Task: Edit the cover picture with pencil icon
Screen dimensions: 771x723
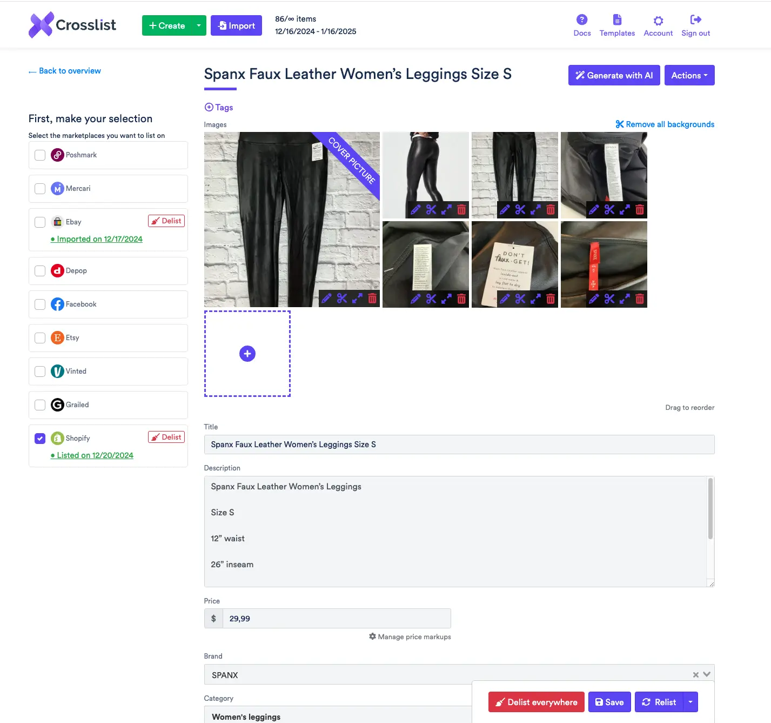Action: pyautogui.click(x=326, y=298)
